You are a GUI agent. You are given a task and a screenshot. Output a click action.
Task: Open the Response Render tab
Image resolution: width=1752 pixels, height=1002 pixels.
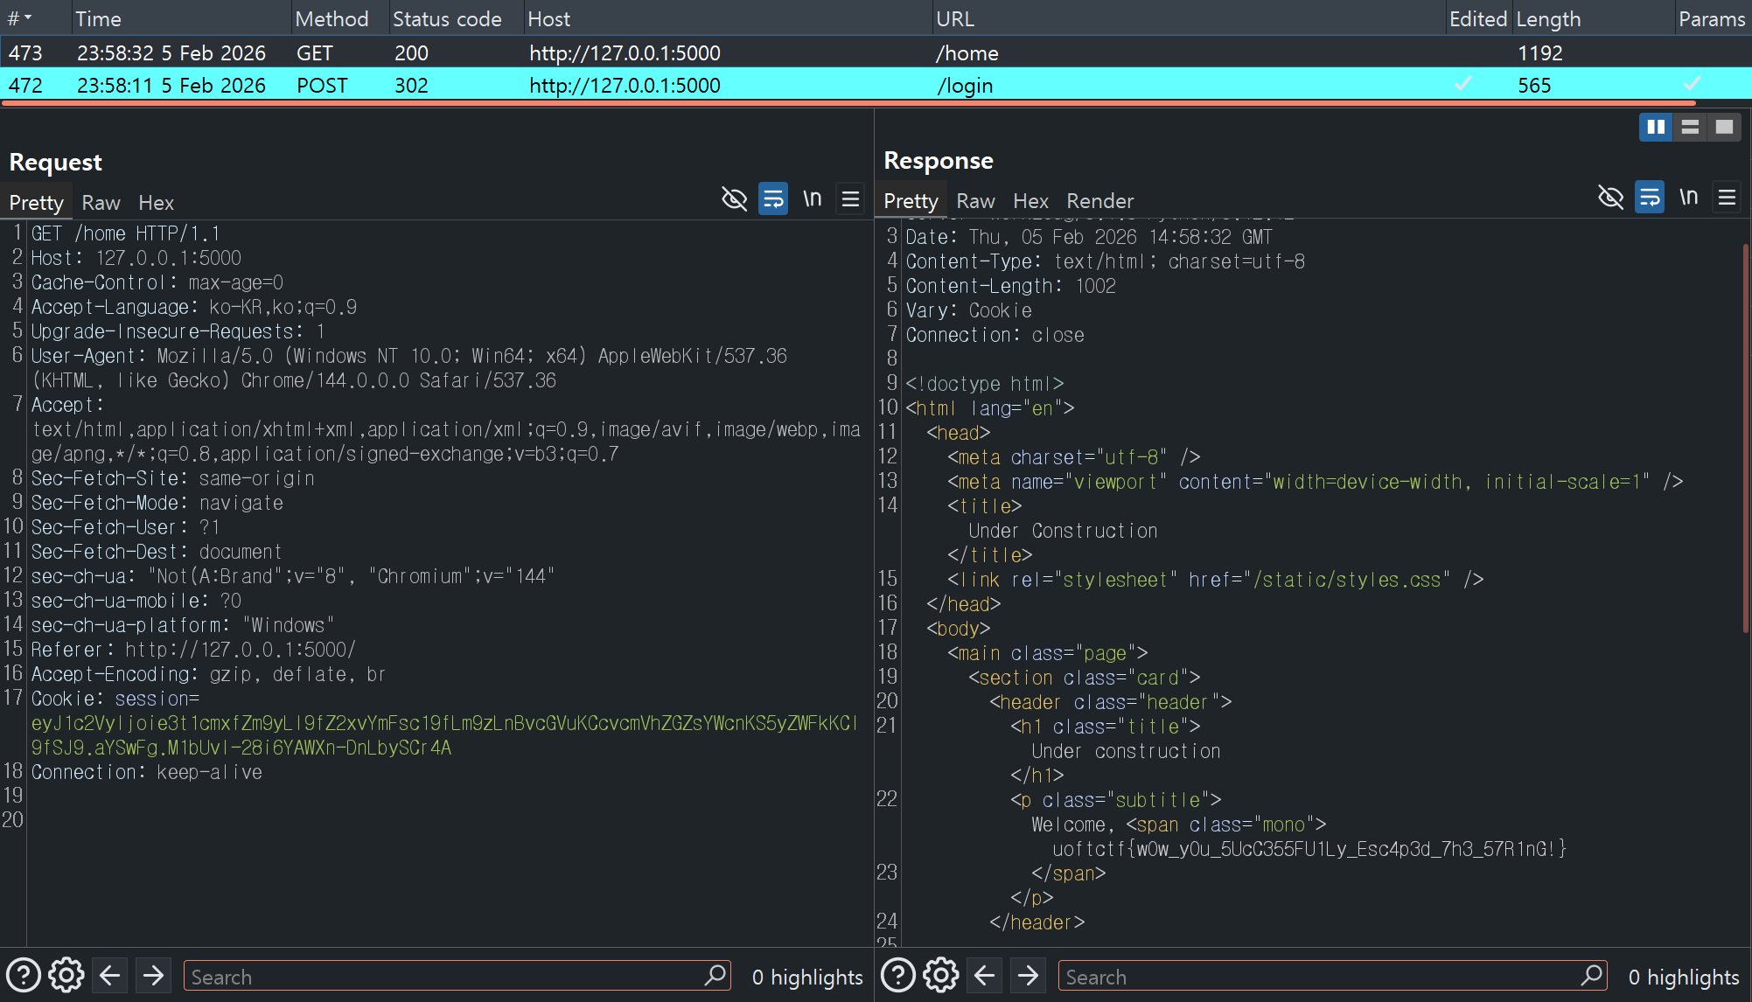tap(1099, 201)
